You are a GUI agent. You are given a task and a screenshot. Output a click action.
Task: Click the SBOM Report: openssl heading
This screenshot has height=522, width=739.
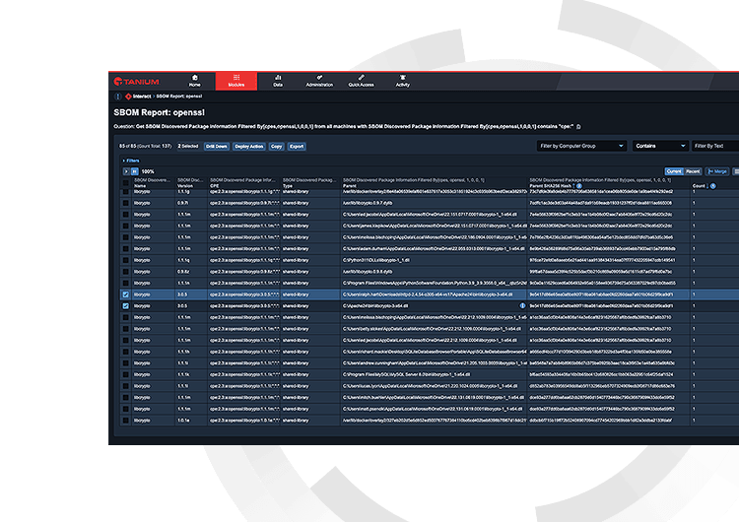point(160,112)
